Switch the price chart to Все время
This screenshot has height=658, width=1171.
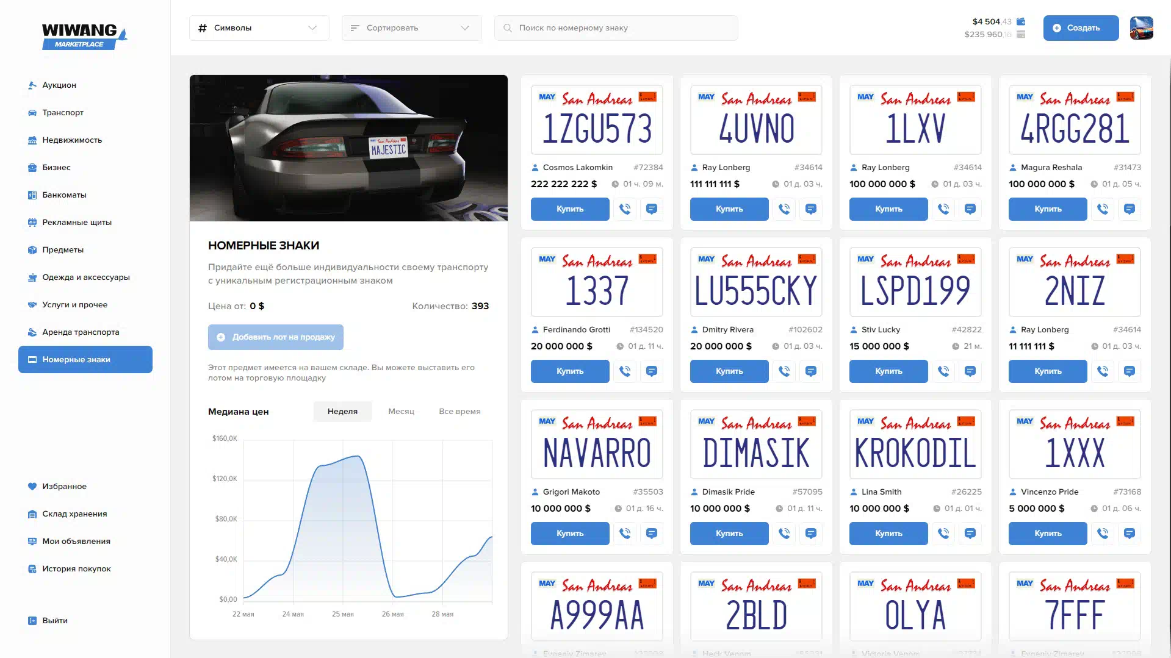point(459,412)
